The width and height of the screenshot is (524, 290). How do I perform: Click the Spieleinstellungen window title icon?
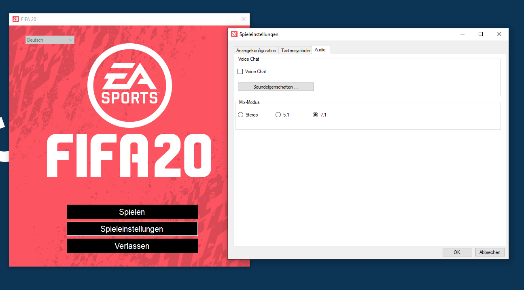pos(234,34)
